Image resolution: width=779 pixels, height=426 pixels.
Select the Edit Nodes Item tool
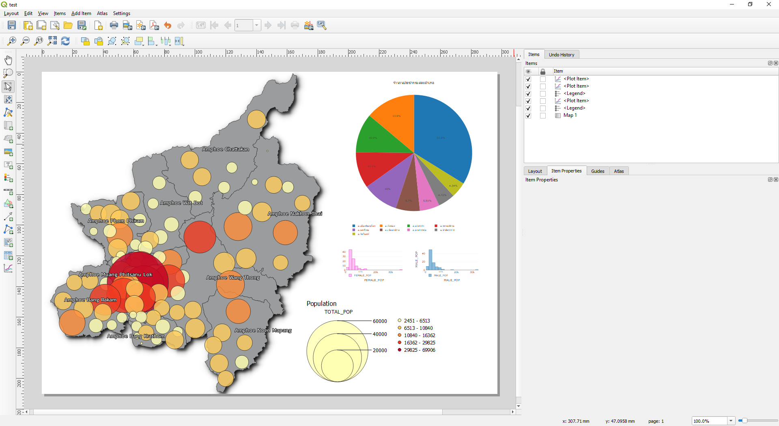pos(8,113)
